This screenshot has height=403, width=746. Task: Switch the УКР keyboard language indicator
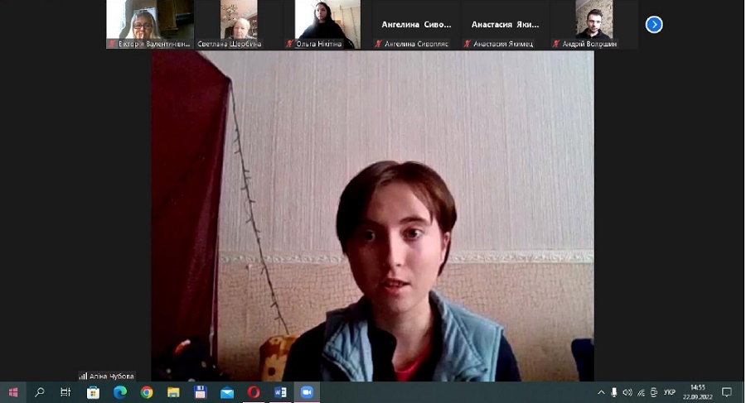[670, 392]
